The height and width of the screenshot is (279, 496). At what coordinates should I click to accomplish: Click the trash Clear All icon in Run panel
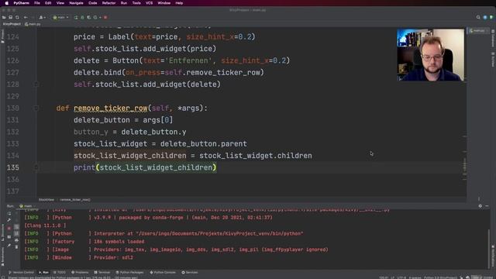coord(16,246)
